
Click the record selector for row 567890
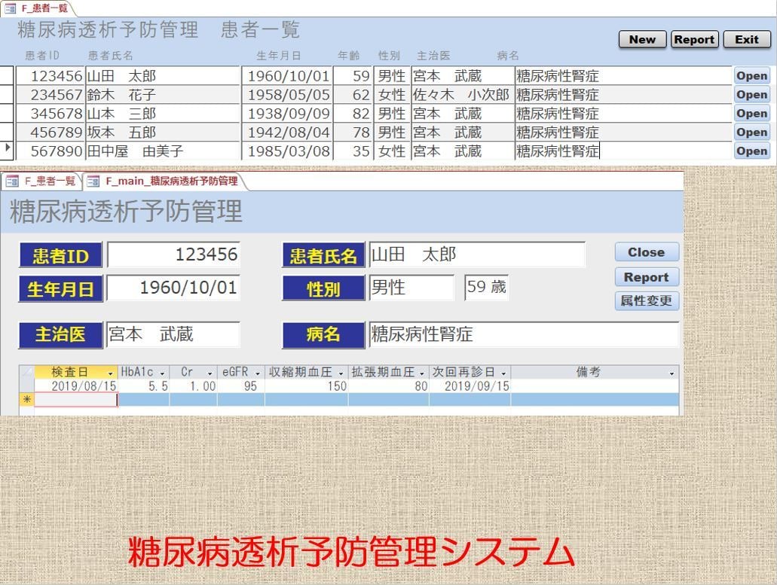[x=7, y=151]
